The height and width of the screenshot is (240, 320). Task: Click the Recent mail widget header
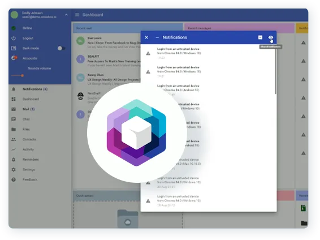click(x=128, y=28)
